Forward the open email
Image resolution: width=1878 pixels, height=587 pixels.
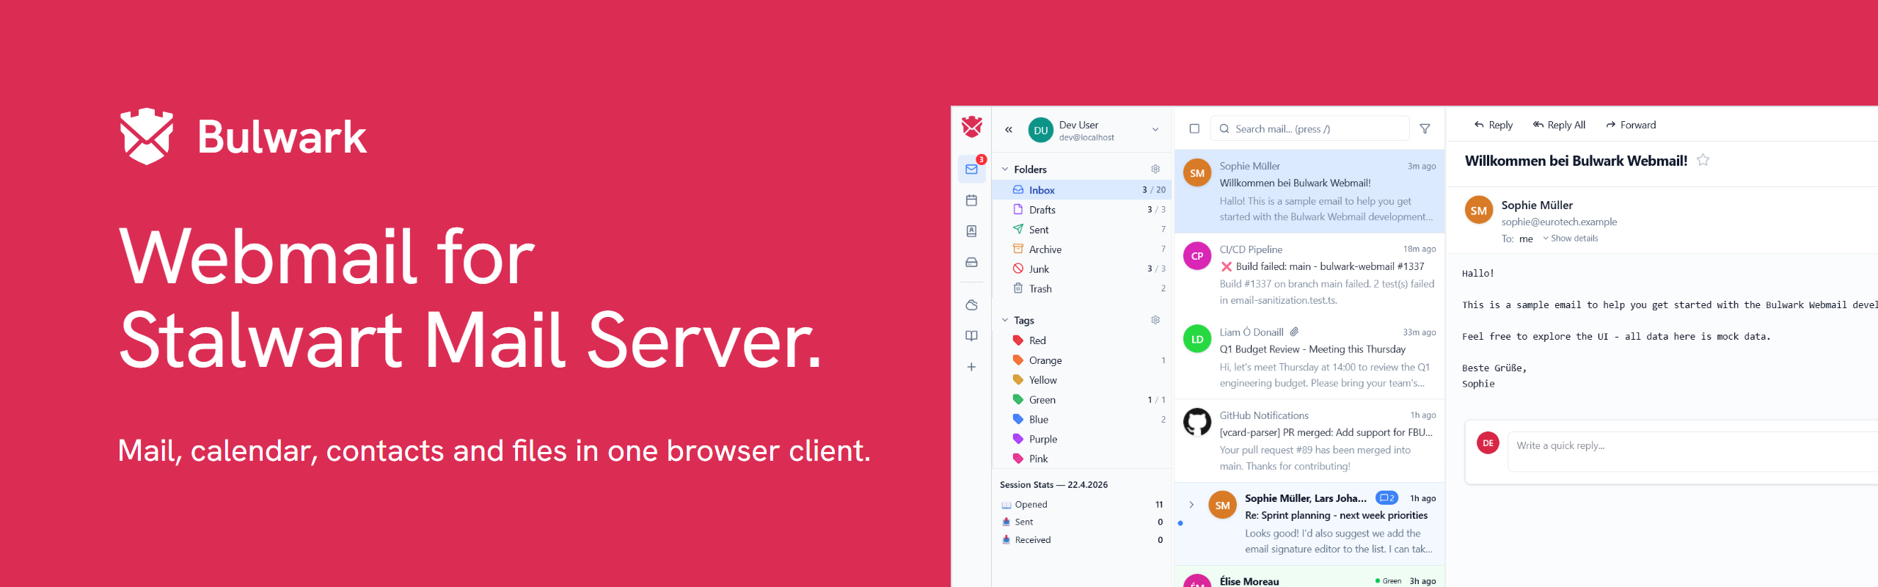(1631, 125)
